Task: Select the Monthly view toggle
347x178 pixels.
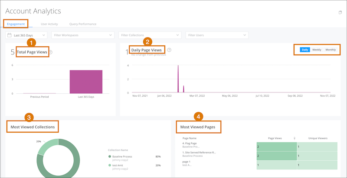Action: tap(331, 50)
